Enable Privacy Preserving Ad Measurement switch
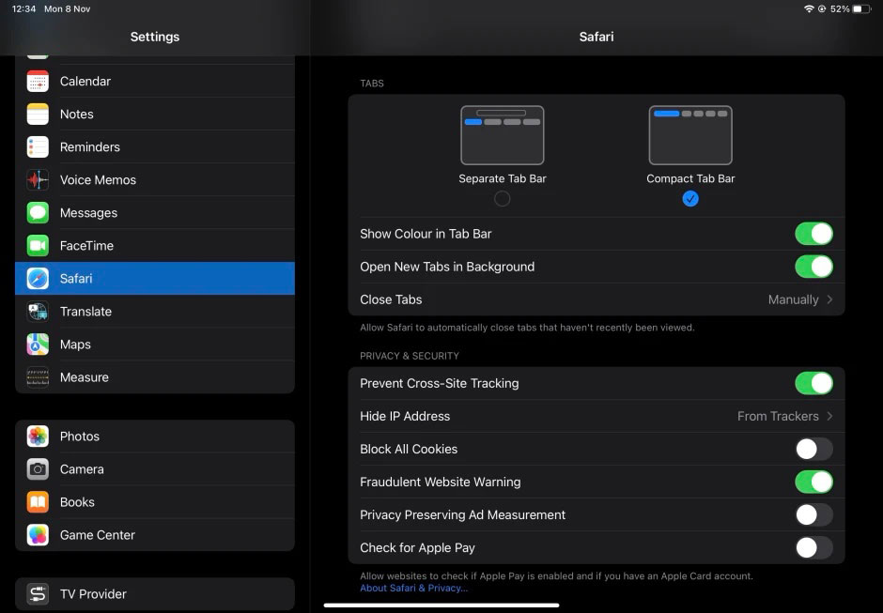Viewport: 883px width, 613px height. coord(813,515)
